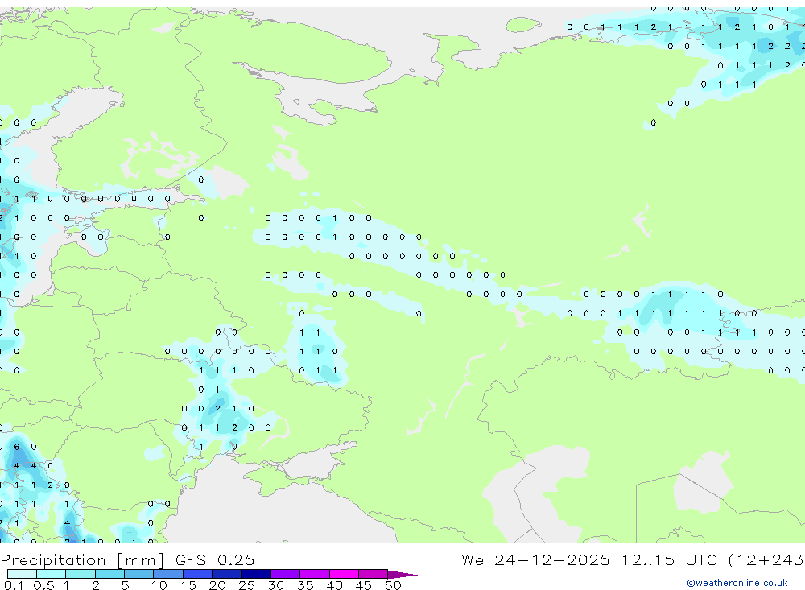Click the '45' legend scale label
Viewport: 805px width, 590px height.
point(364,585)
